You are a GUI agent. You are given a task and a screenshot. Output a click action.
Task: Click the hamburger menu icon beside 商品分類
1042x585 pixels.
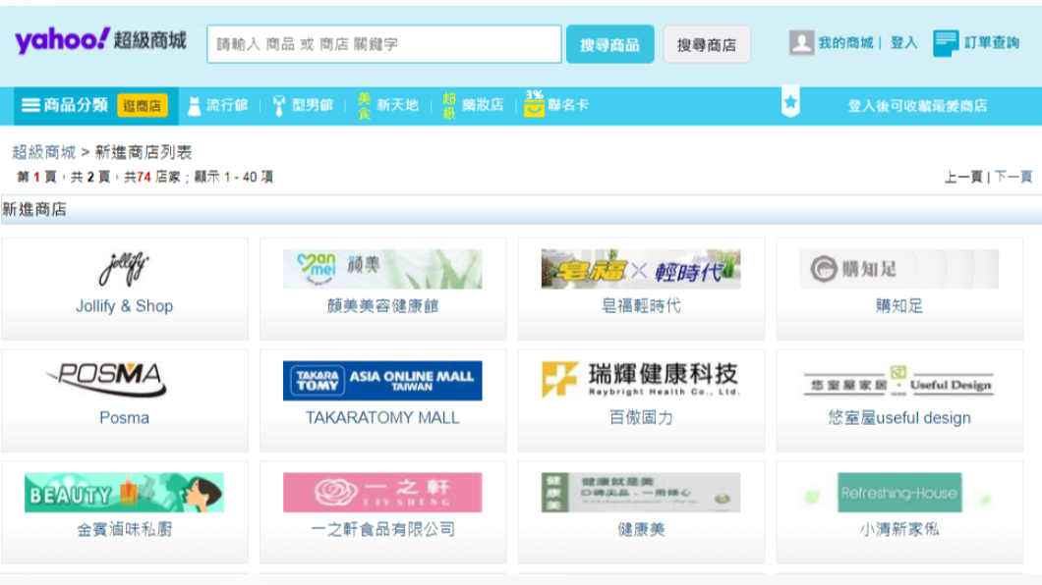coord(30,105)
